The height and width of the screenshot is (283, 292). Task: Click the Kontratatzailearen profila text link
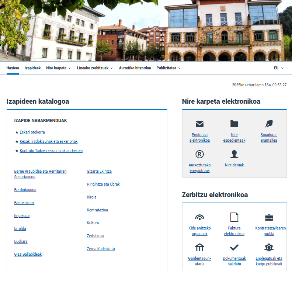(270, 231)
